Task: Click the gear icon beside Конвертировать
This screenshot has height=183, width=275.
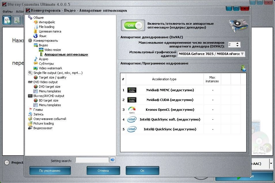Action: click(30, 41)
